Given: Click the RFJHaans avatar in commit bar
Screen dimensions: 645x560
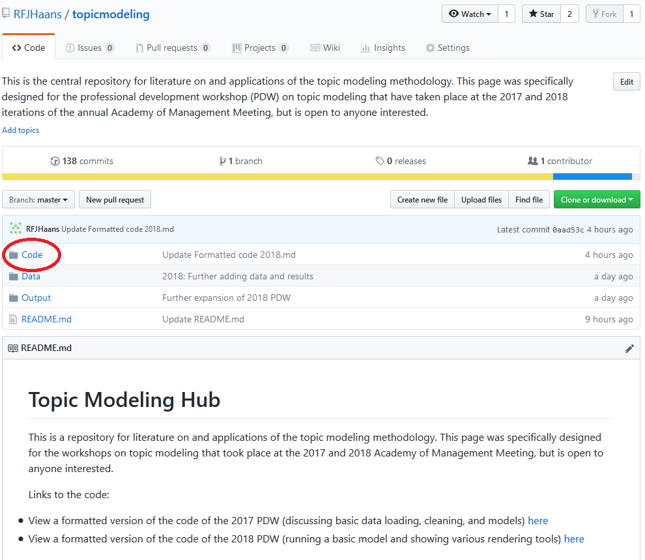Looking at the screenshot, I should (x=16, y=228).
